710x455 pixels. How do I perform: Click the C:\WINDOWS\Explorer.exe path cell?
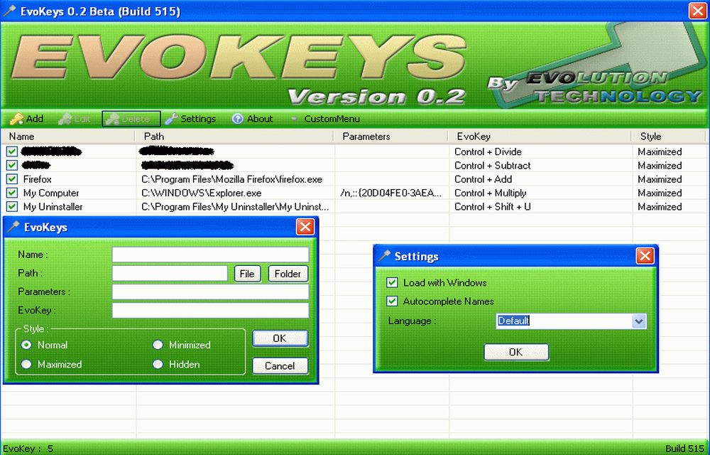[202, 193]
